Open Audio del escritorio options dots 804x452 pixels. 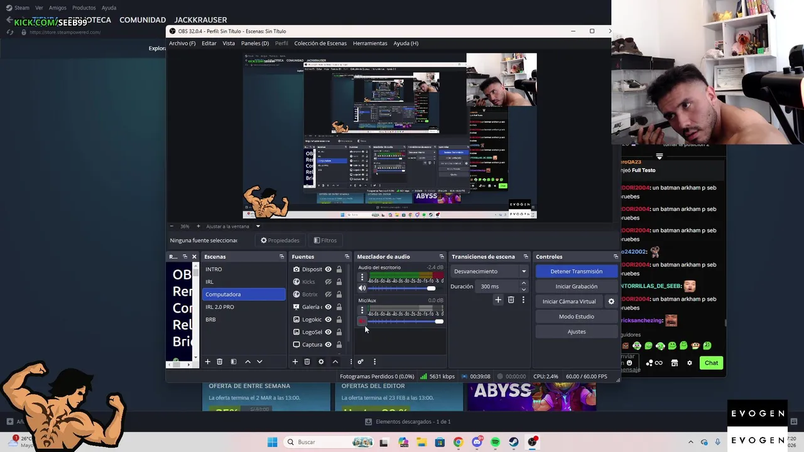pos(362,276)
